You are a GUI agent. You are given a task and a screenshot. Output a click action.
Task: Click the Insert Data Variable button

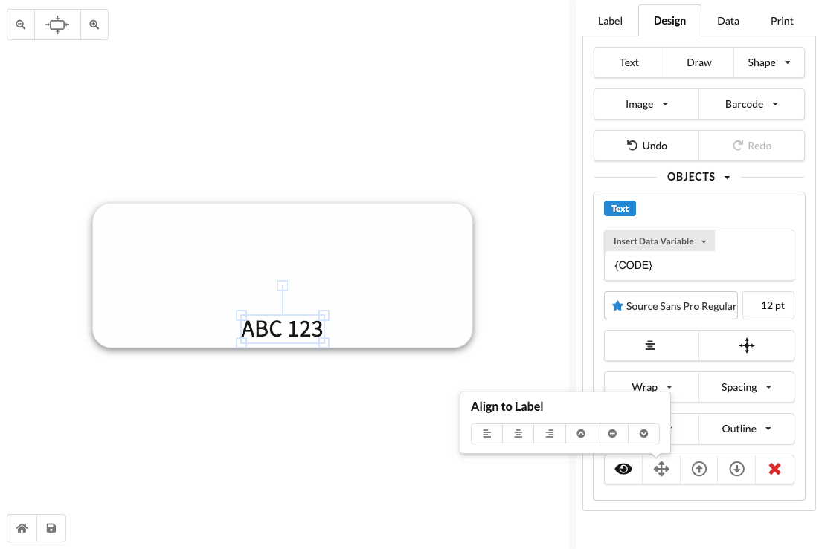[659, 241]
